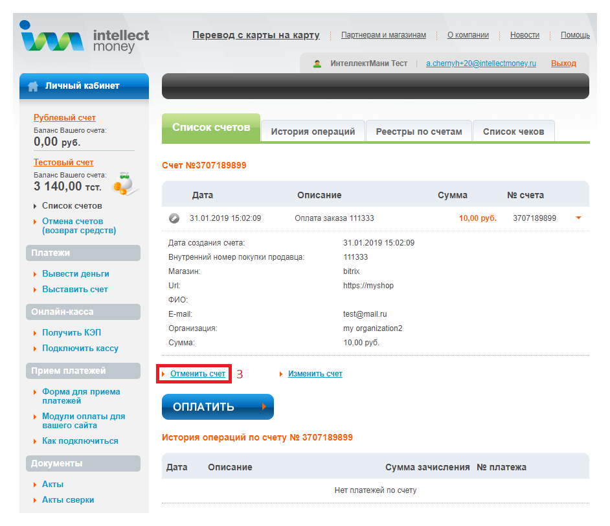Click the Дата column header in invoice table
610x526 pixels.
click(x=202, y=195)
